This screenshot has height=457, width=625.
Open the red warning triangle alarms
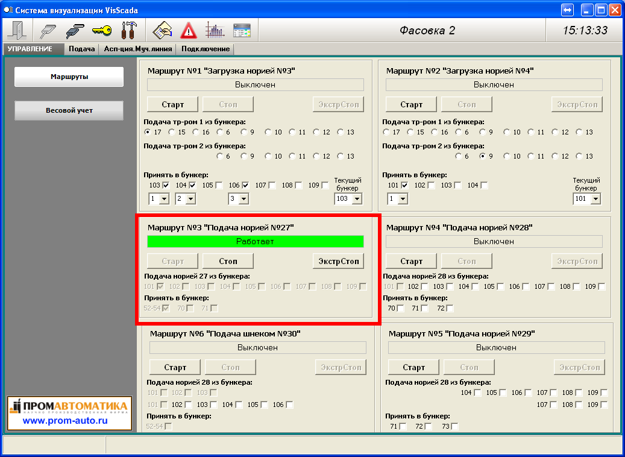pos(189,30)
